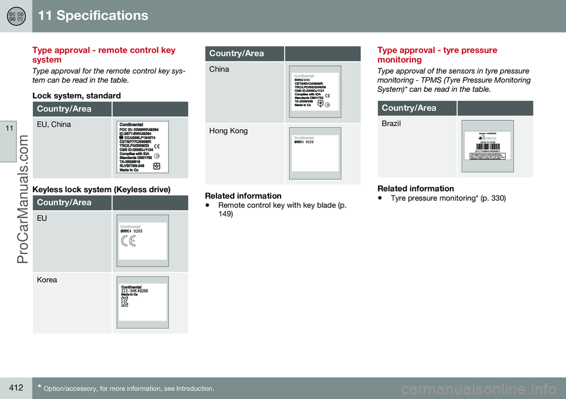Click the Country/Area header under Lock system, standard

(x=72, y=109)
